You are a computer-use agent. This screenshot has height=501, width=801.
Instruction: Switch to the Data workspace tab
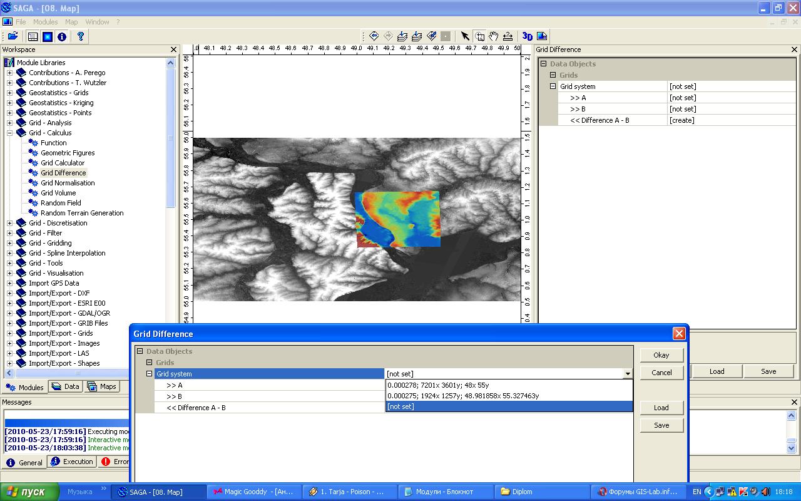pos(66,386)
